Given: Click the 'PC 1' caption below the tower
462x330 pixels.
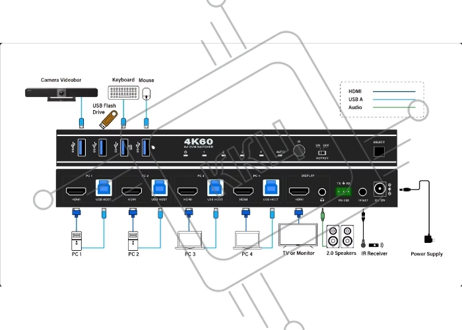Looking at the screenshot, I should tap(77, 254).
